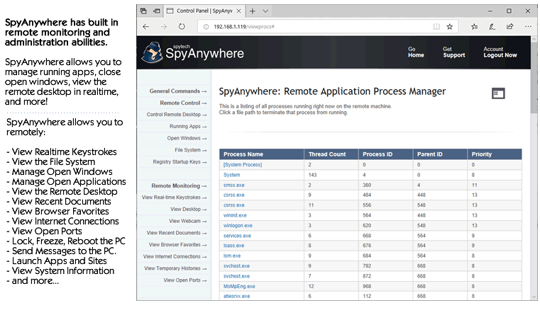Image resolution: width=540 pixels, height=315 pixels.
Task: Click the Thread Count column header
Action: tap(331, 154)
